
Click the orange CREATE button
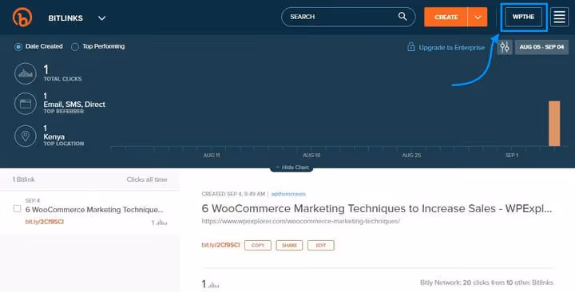click(x=446, y=17)
